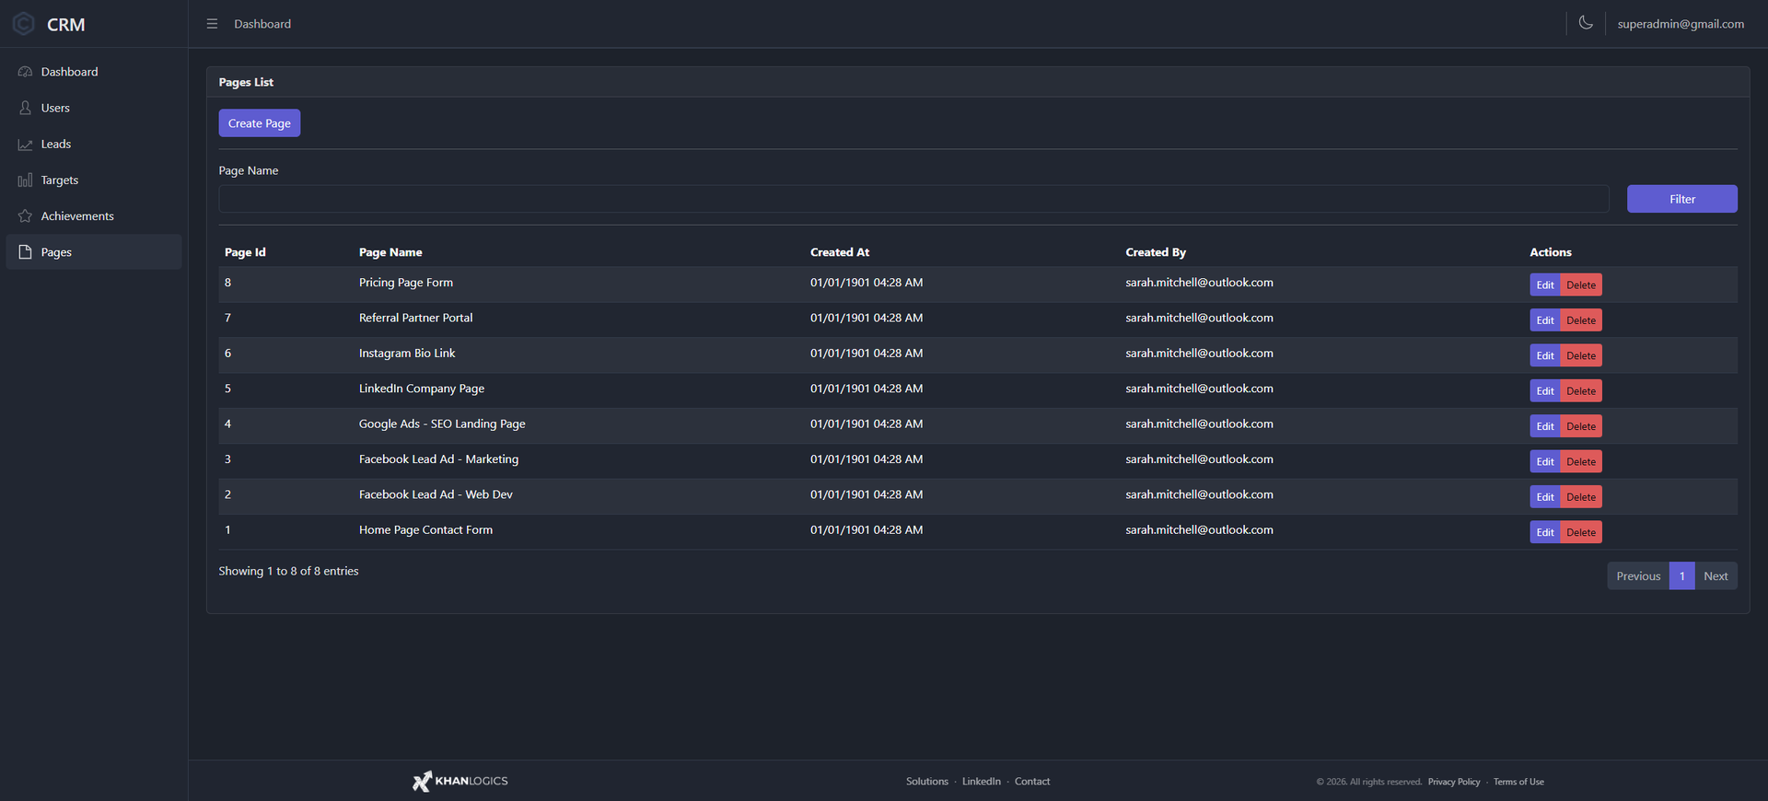Delete the Pricing Page Form row

(1581, 284)
